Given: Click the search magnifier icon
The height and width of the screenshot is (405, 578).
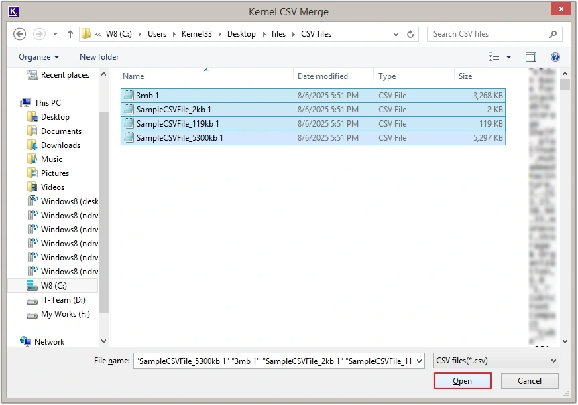Looking at the screenshot, I should pos(553,34).
